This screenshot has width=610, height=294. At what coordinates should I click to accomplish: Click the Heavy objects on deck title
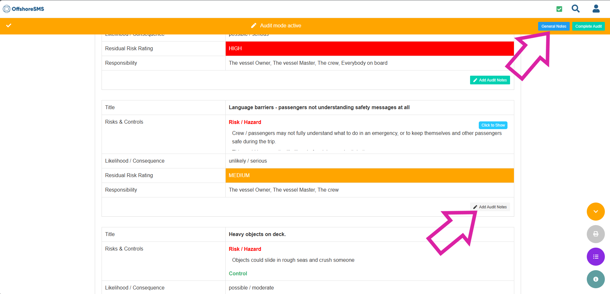pos(257,234)
